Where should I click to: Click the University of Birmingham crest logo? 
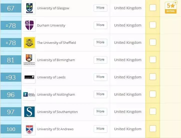[29, 60]
